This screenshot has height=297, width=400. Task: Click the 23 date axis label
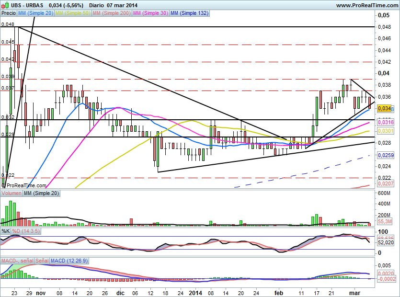tap(14, 293)
